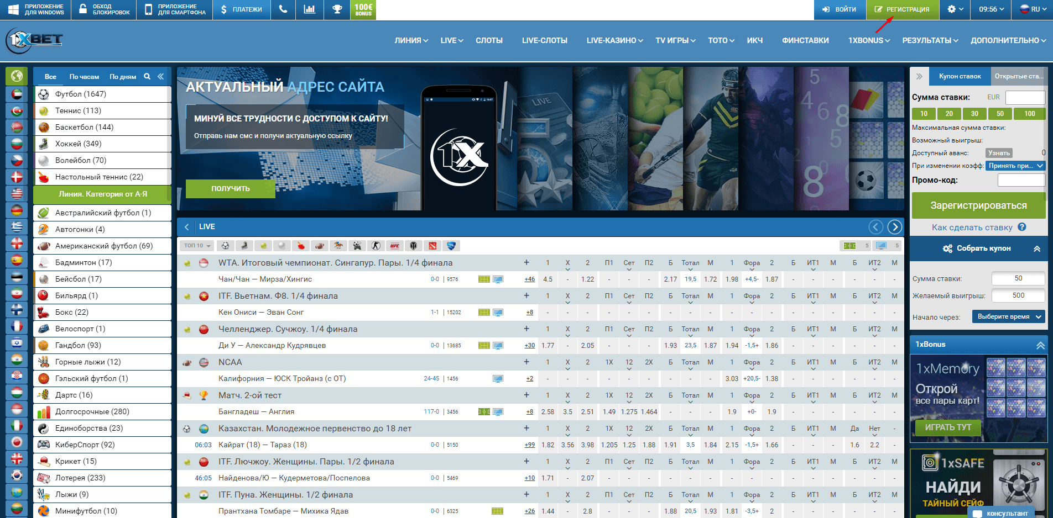
Task: Click the green ПОЛУЧИТЬ button
Action: [x=230, y=188]
